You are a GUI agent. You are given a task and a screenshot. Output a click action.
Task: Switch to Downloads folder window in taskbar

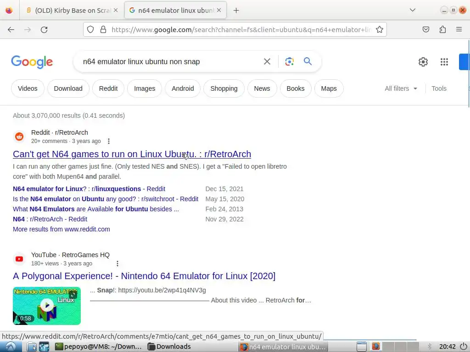pos(169,346)
